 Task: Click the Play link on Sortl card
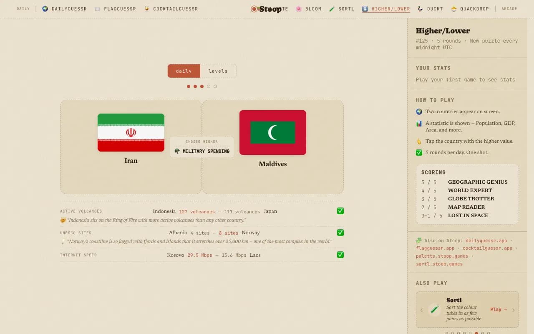click(499, 309)
